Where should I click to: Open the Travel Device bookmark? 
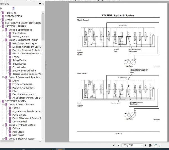tap(19, 64)
